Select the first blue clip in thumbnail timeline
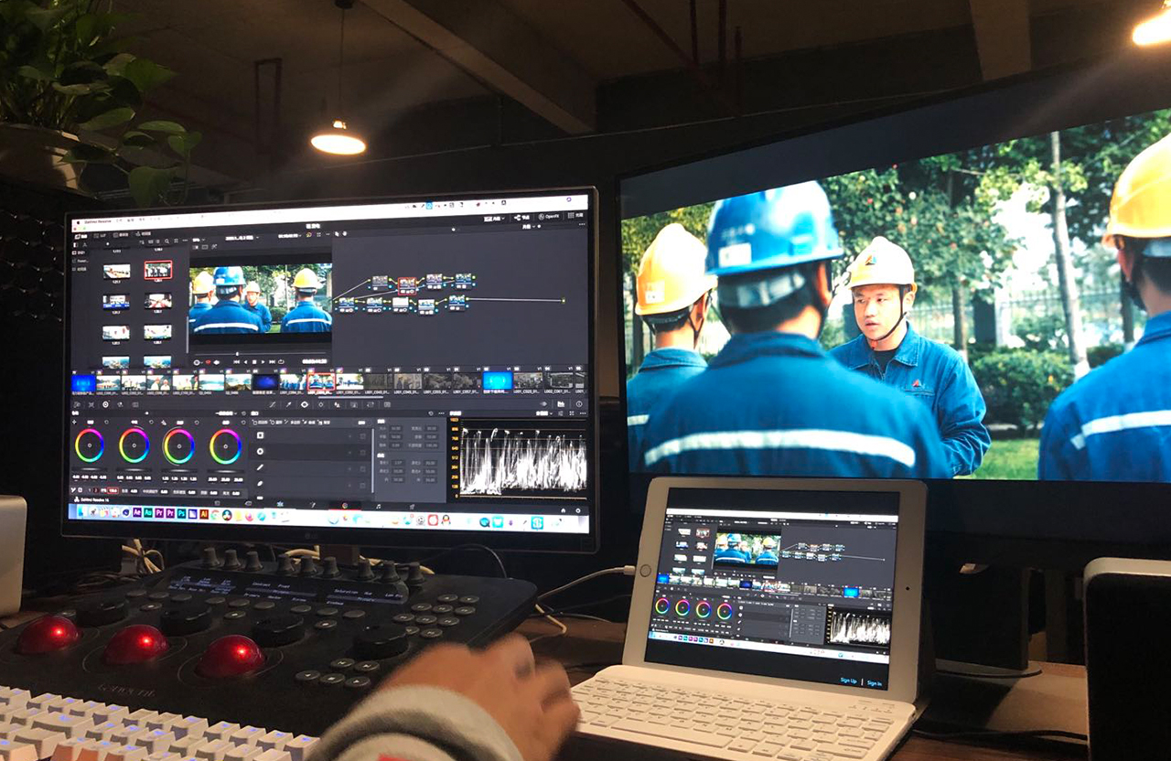The width and height of the screenshot is (1171, 761). click(x=84, y=383)
